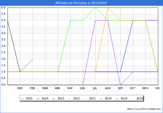Select the '2018' legend label
The image size is (163, 113).
140,98
